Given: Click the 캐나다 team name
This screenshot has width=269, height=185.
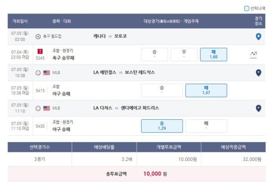Looking at the screenshot, I should [100, 36].
